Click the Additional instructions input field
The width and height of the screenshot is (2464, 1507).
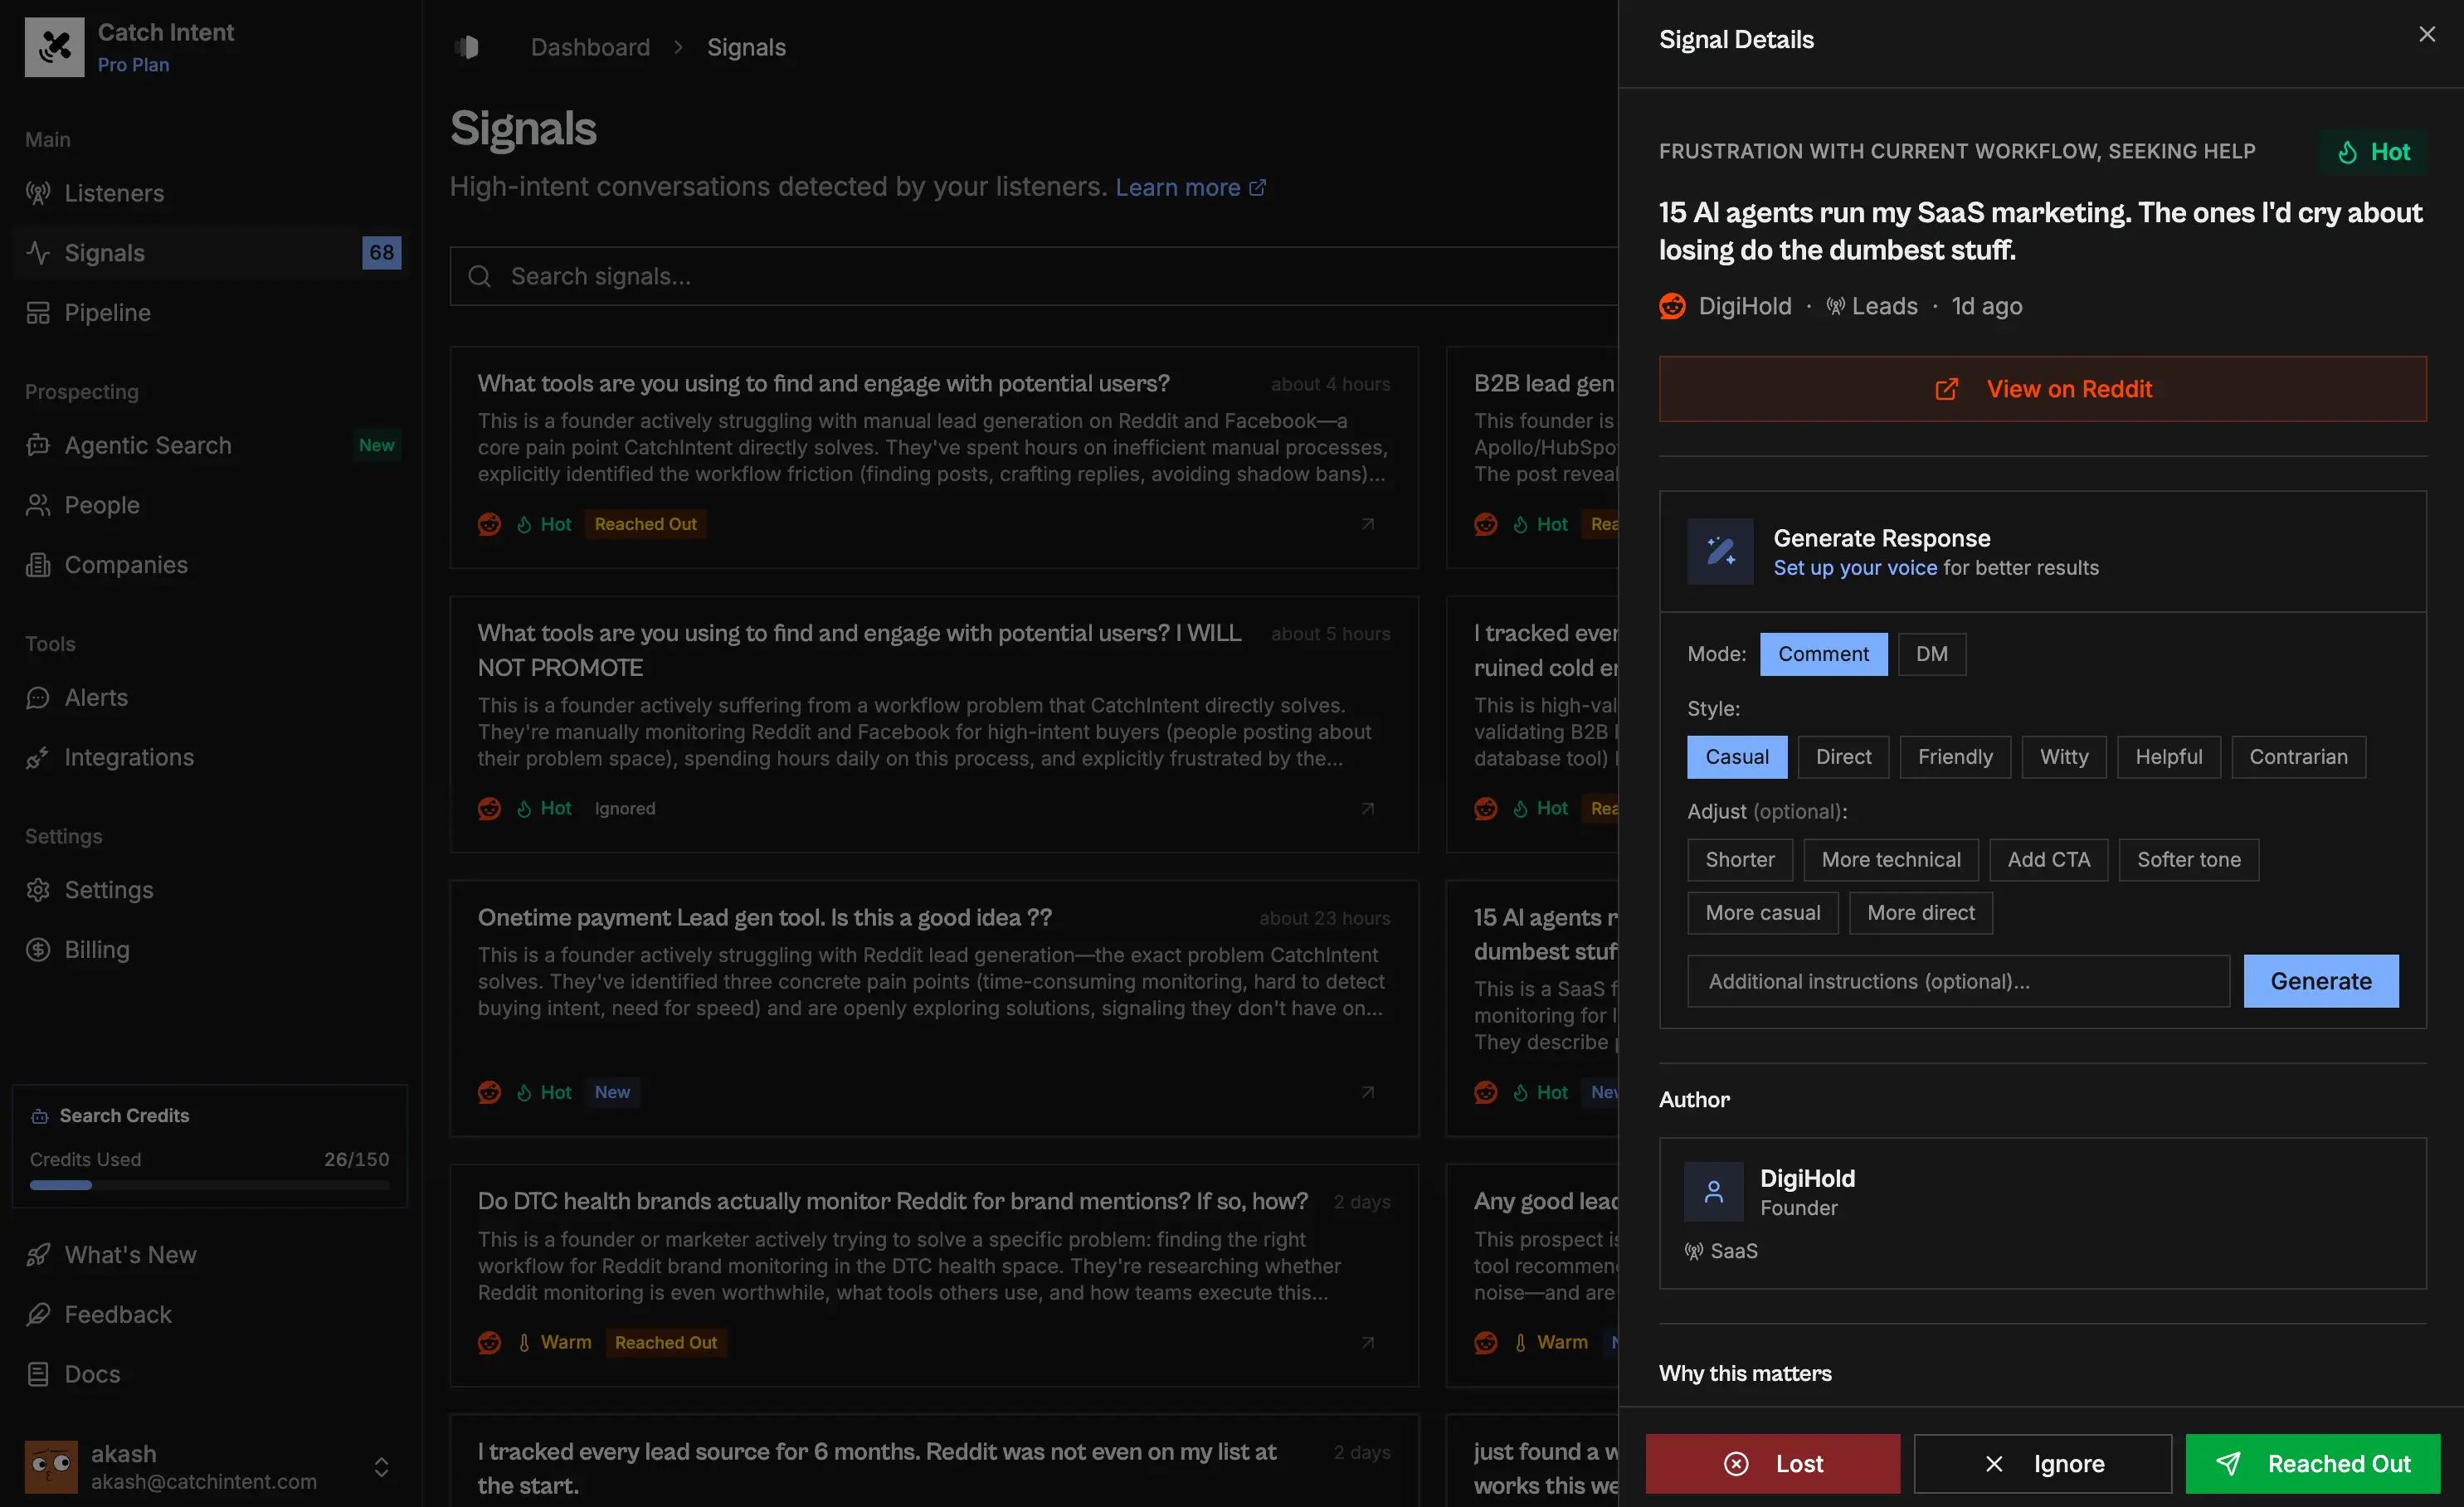1957,981
